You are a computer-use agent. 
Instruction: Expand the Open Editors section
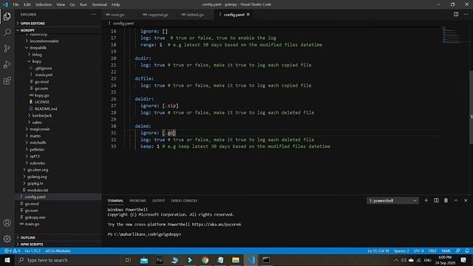[33, 23]
